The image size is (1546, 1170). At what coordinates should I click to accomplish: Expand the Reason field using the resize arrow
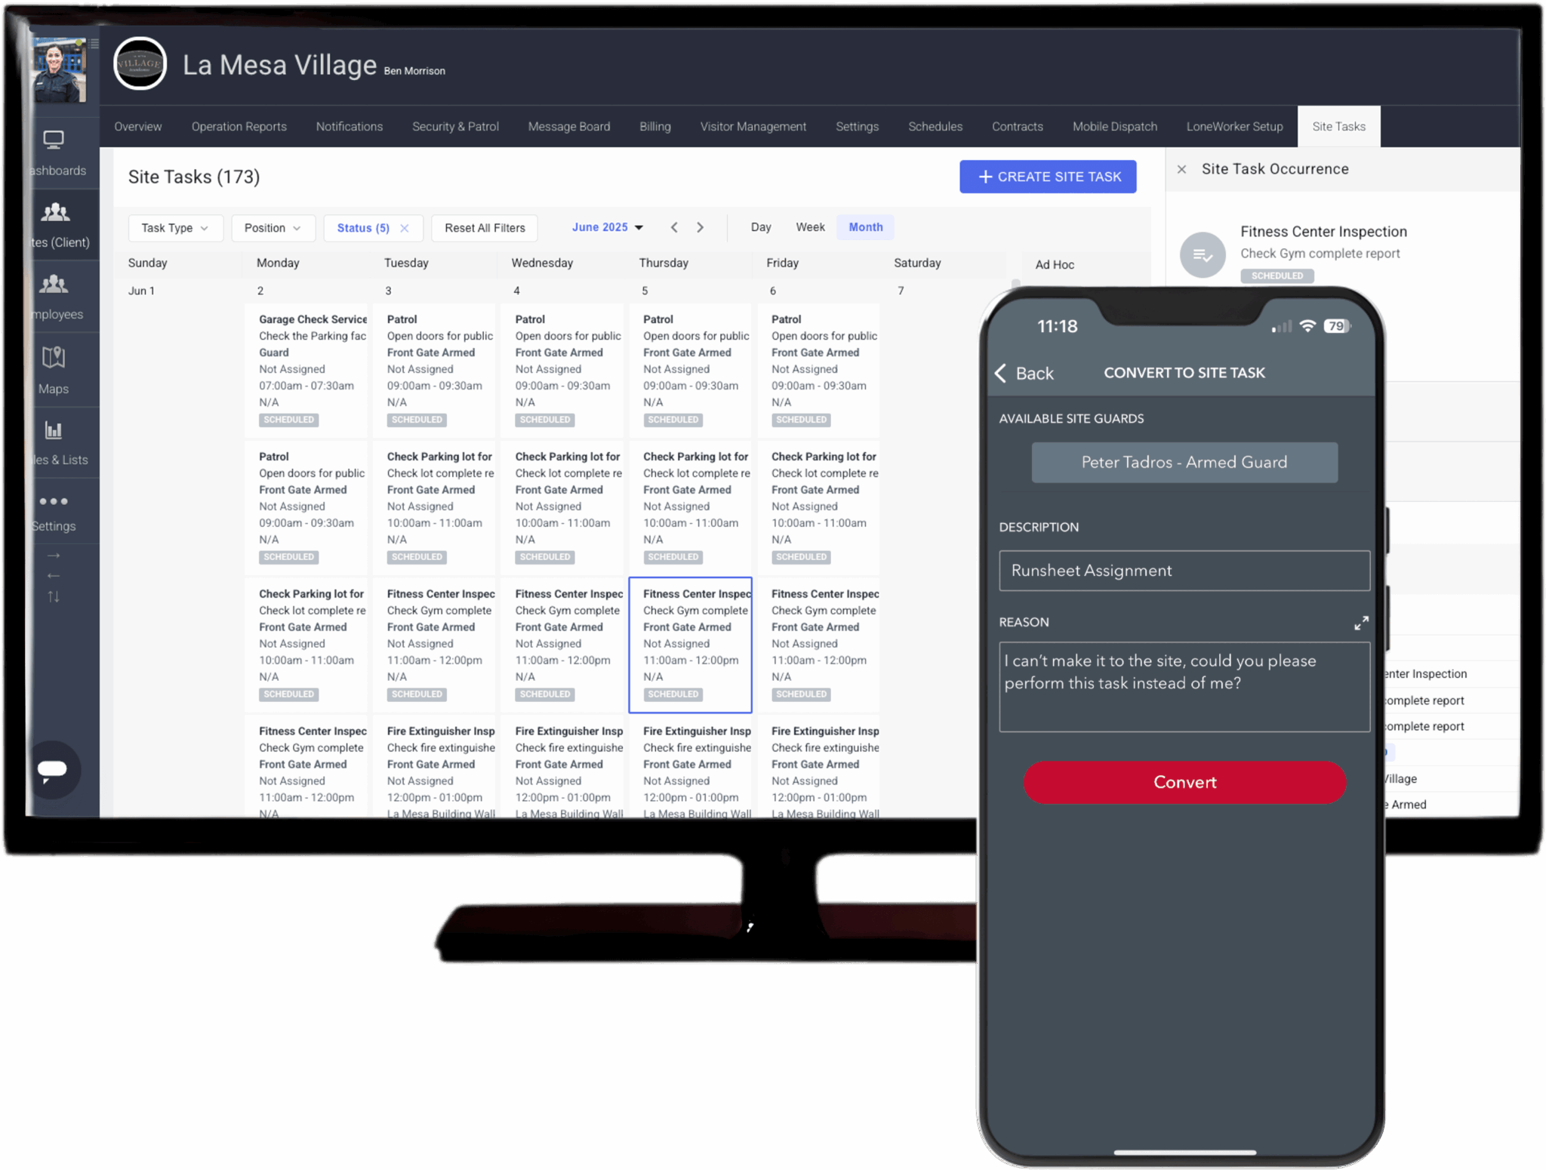[1363, 623]
